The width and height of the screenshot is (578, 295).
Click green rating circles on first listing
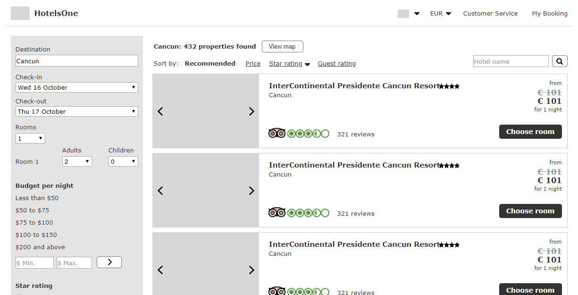309,134
